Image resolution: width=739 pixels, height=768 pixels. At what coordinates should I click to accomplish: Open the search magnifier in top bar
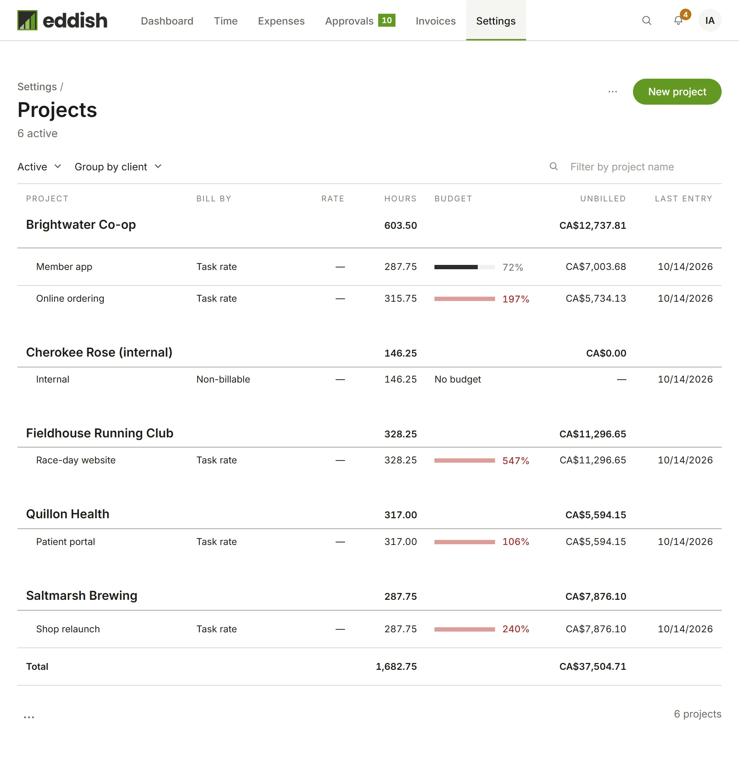tap(647, 20)
